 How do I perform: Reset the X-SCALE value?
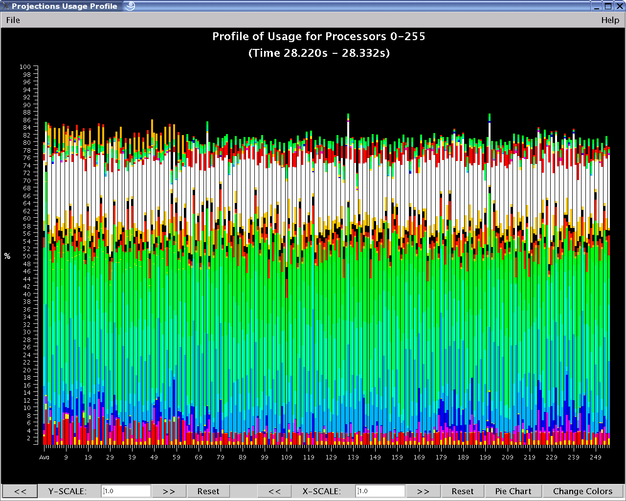(462, 491)
